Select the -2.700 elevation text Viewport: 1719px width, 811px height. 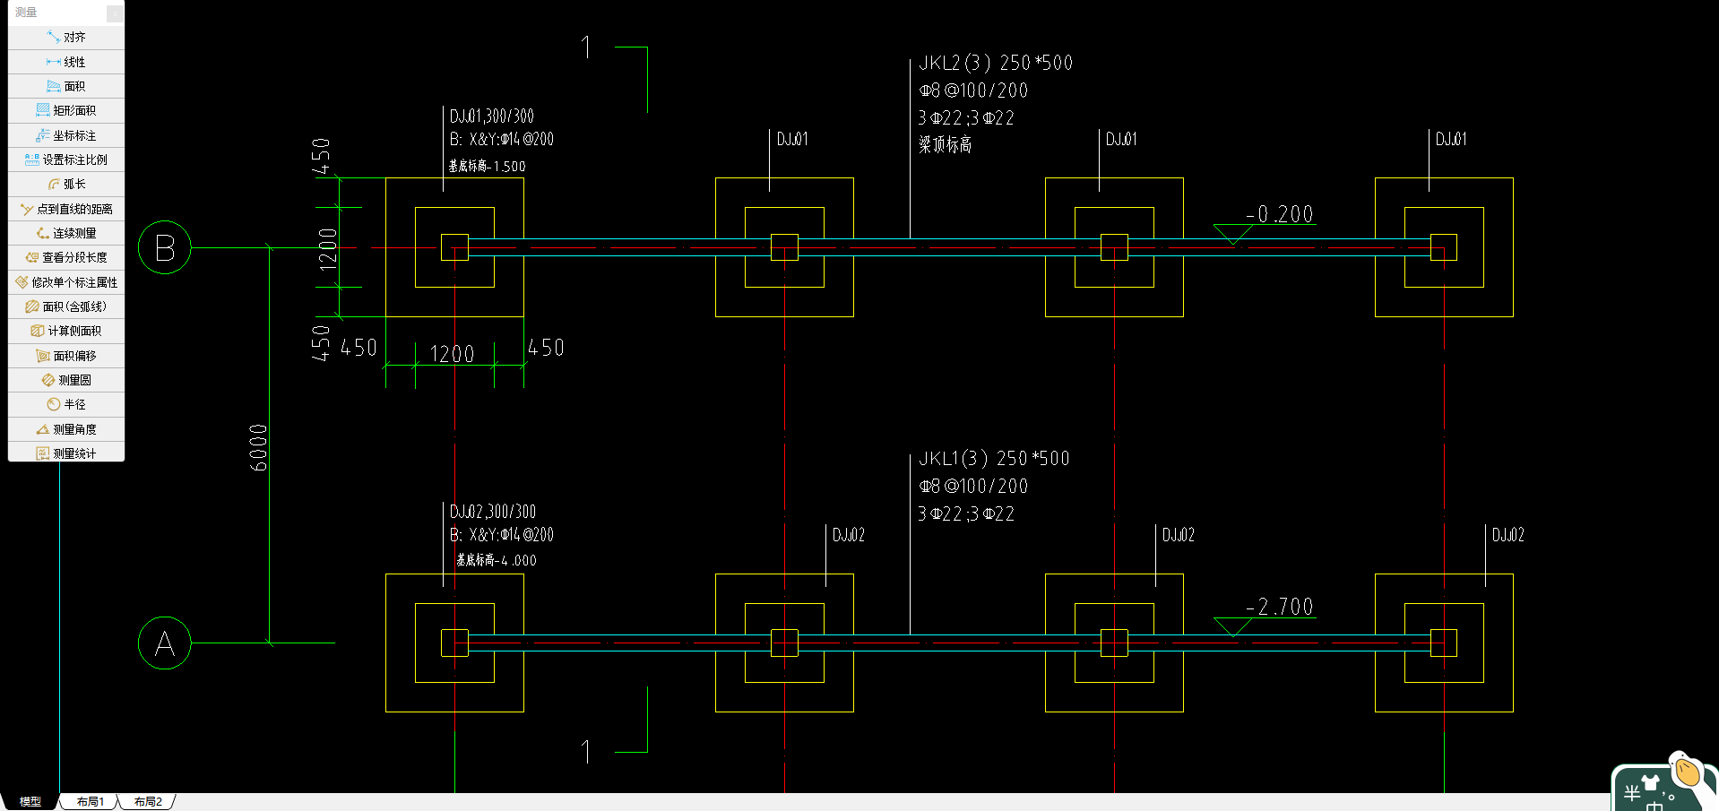[x=1280, y=607]
